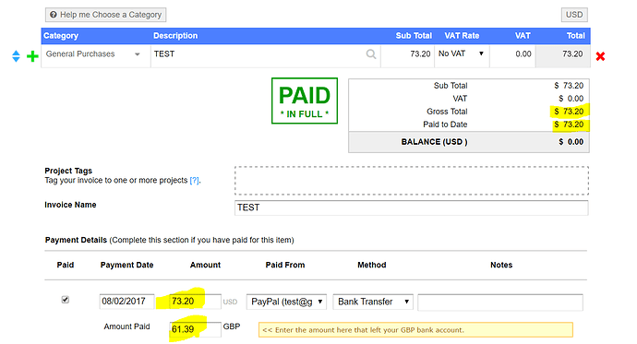Click Help me Choose a Category button

pos(105,15)
